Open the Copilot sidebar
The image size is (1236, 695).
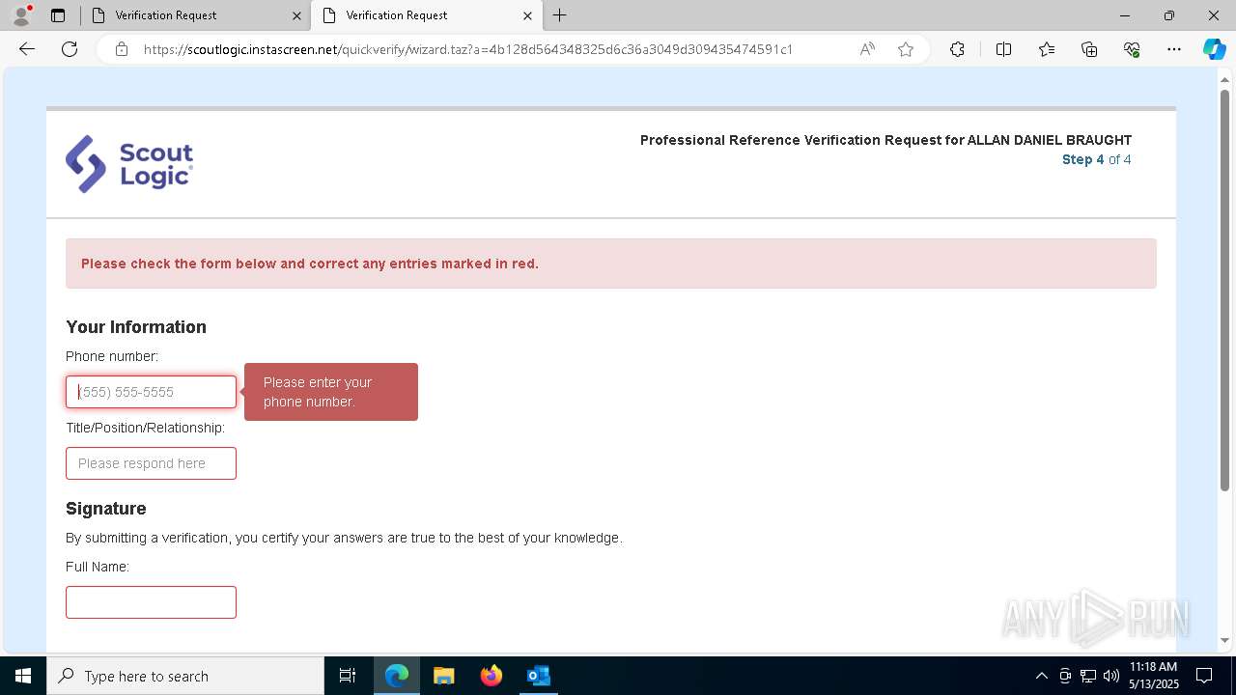(1214, 49)
